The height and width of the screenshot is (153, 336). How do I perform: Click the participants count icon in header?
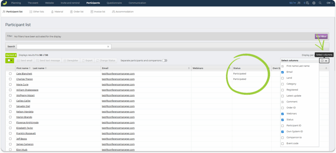pos(299,3)
